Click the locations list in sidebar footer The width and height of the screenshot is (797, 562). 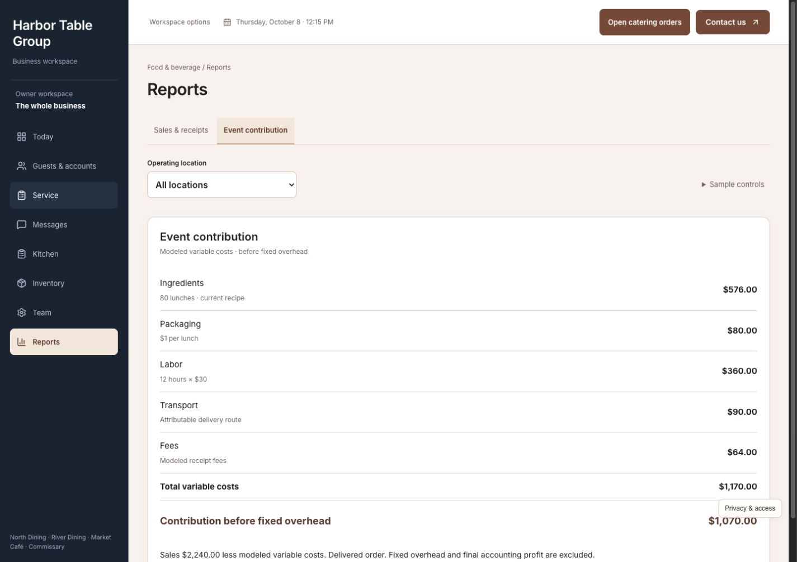pyautogui.click(x=60, y=542)
